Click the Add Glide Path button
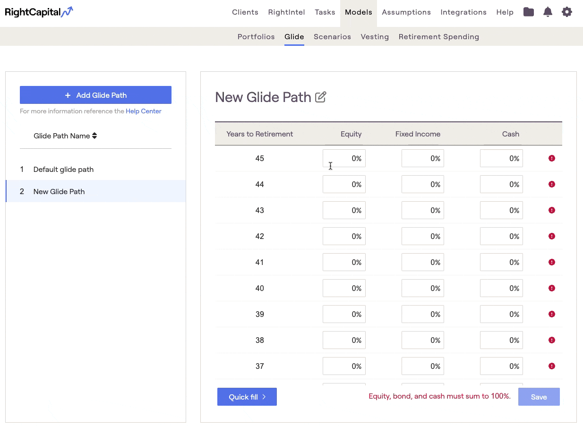Screen dimensions: 583x426 (95, 95)
